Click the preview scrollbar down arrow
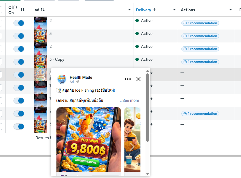Viewport: 241px width, 178px height. [x=147, y=174]
